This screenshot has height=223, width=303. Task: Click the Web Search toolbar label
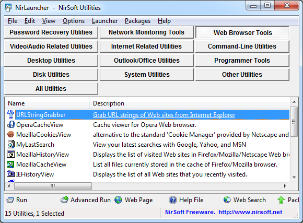point(250,200)
